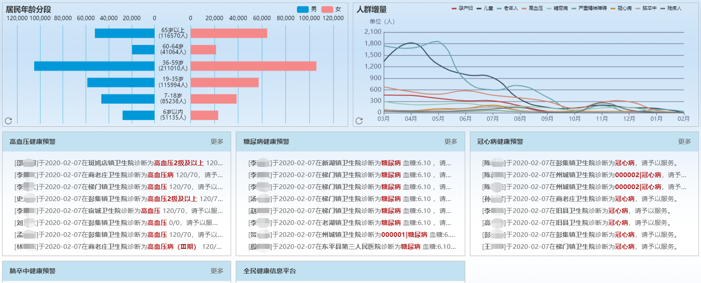The width and height of the screenshot is (701, 283).
Task: Toggle 糖尿病 legend item in line chart
Action: click(557, 8)
